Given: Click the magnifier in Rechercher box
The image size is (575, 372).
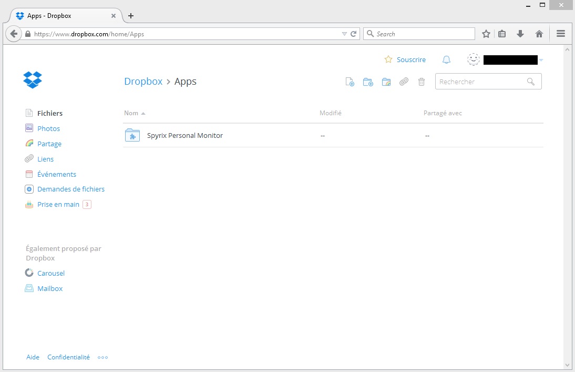Looking at the screenshot, I should click(531, 82).
